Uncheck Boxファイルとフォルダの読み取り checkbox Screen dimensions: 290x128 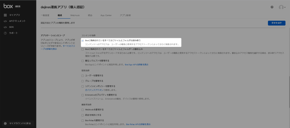pyautogui.click(x=83, y=41)
